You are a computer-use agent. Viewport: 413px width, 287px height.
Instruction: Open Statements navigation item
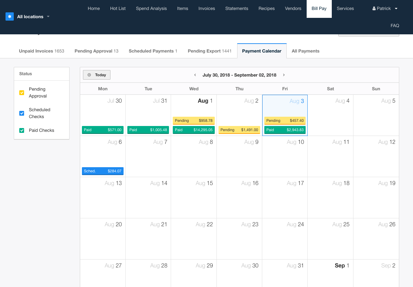(x=237, y=9)
